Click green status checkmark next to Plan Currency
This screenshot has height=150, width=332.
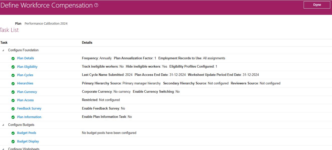pos(13,92)
